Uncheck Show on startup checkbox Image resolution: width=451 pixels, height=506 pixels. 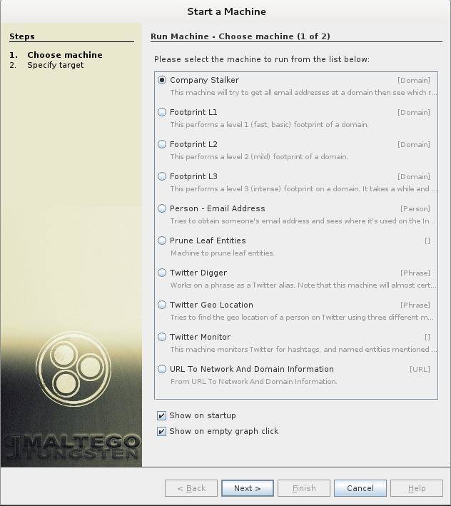pos(161,415)
